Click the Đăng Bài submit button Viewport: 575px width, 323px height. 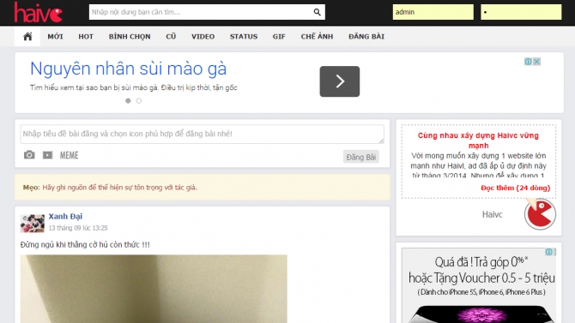360,157
